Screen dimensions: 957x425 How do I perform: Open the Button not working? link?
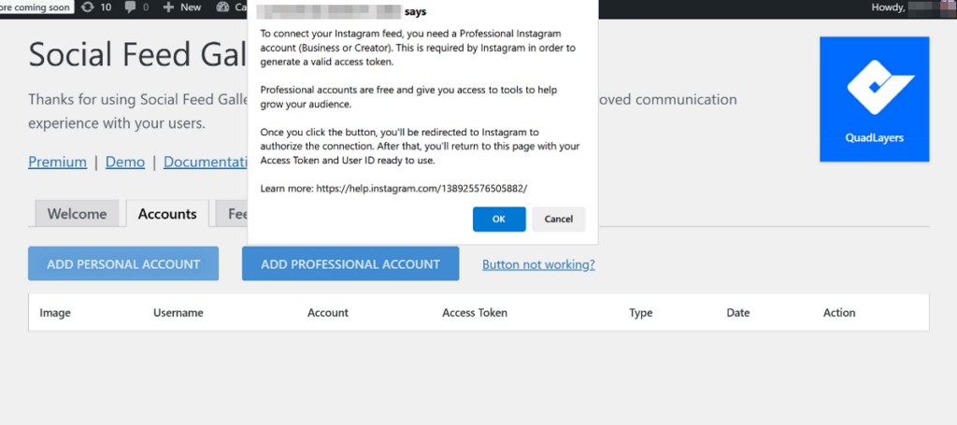click(538, 264)
